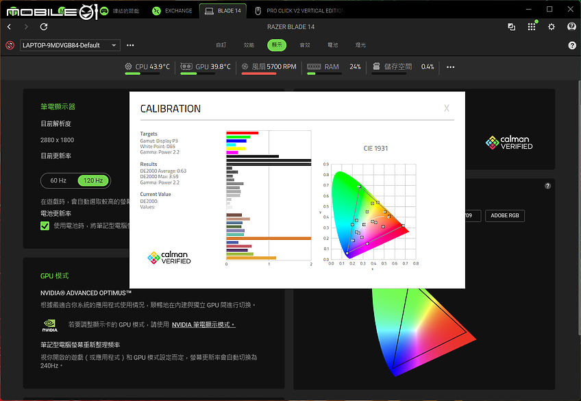The width and height of the screenshot is (581, 401).
Task: Click the NVIDIA ADVANCED OPTIMUS heading
Action: (x=86, y=293)
